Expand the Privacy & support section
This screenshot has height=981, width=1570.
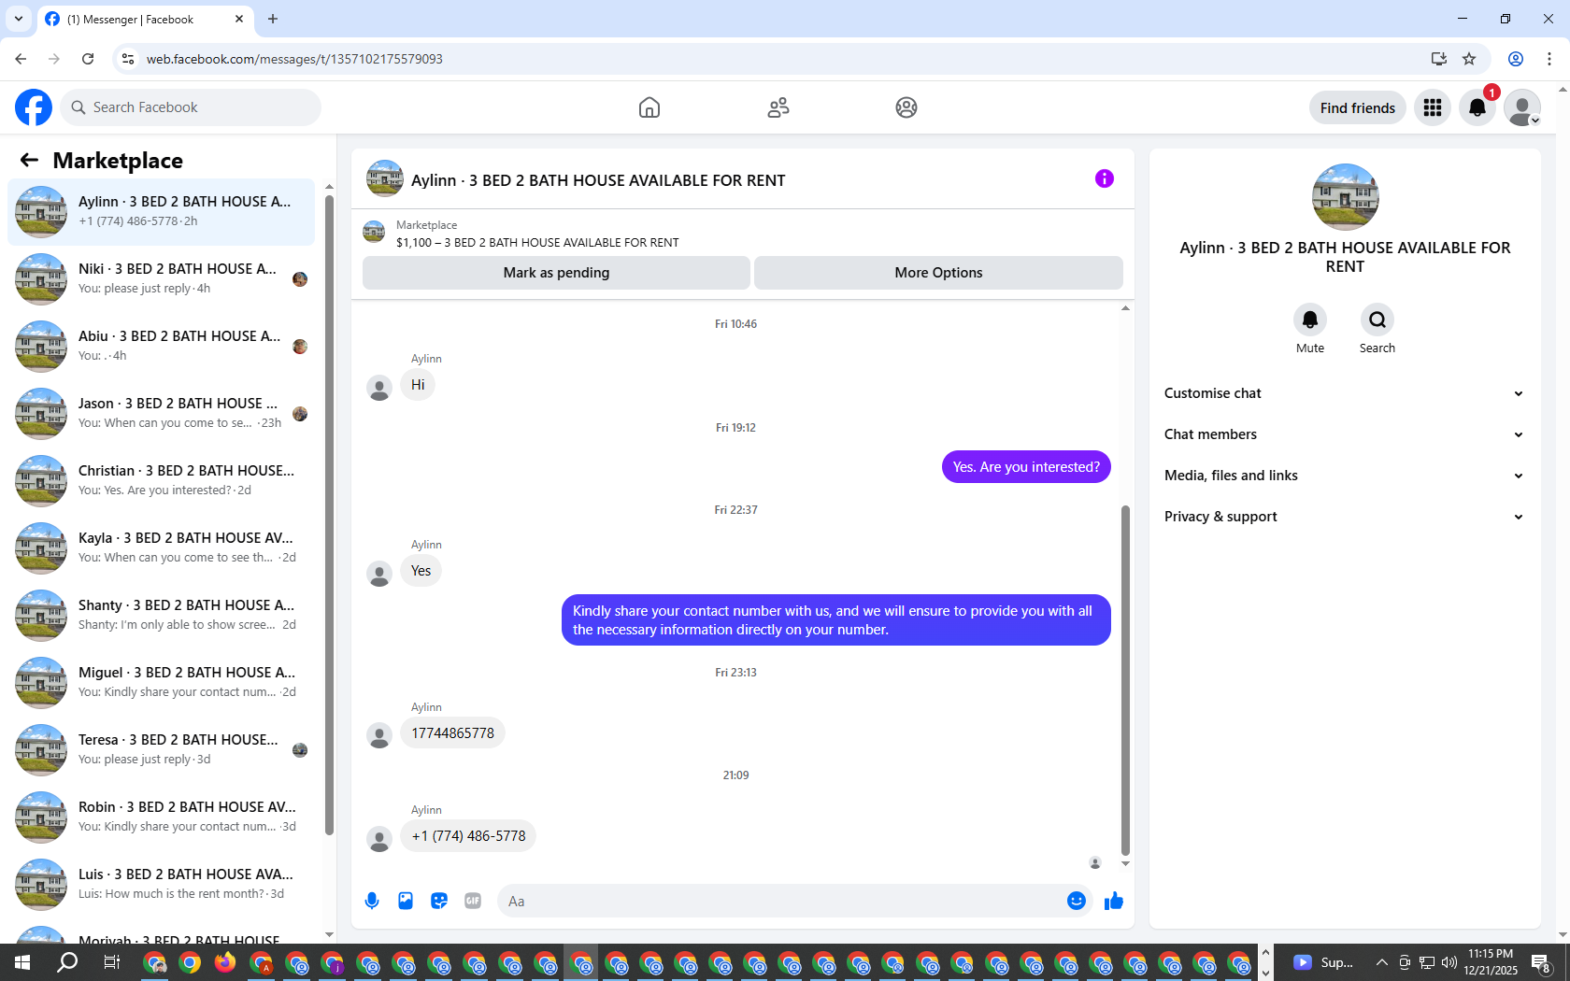pos(1345,517)
